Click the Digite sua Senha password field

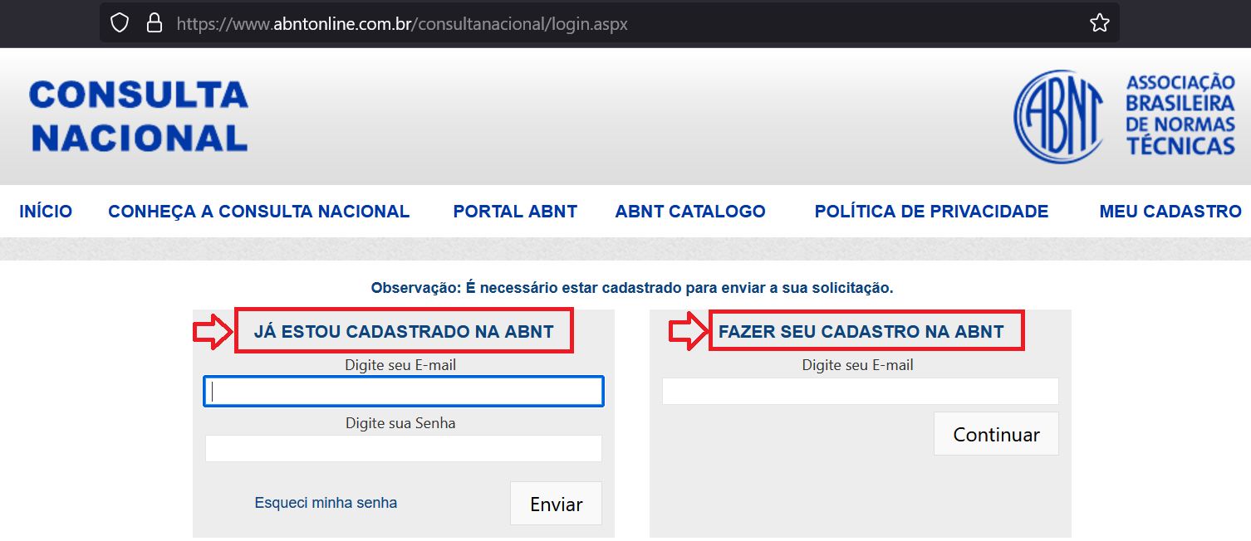(x=404, y=448)
